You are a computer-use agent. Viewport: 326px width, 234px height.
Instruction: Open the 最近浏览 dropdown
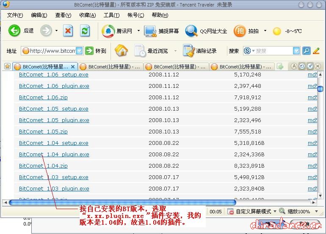point(176,51)
